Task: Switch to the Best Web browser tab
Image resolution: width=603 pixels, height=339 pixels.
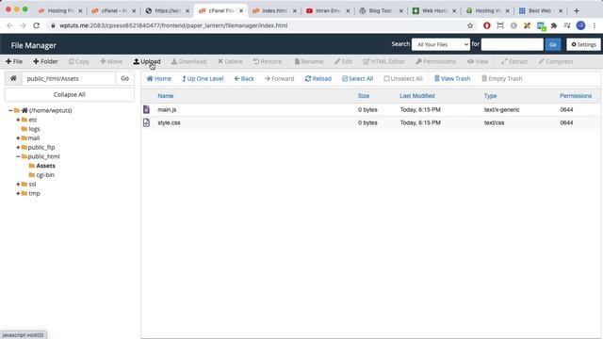Action: coord(540,10)
